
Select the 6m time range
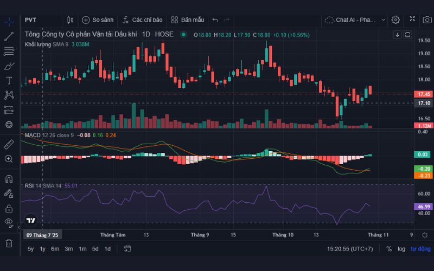(x=55, y=249)
